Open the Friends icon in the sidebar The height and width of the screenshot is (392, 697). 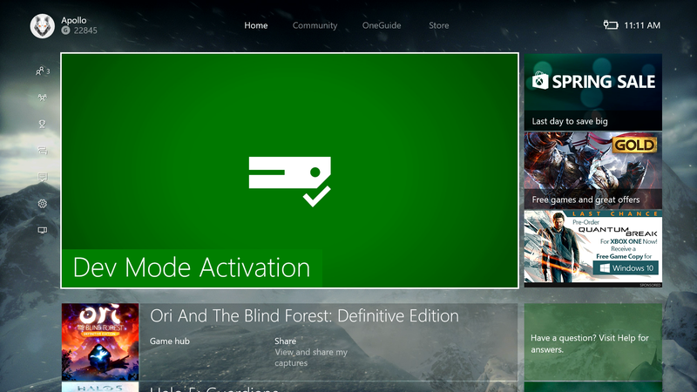41,71
